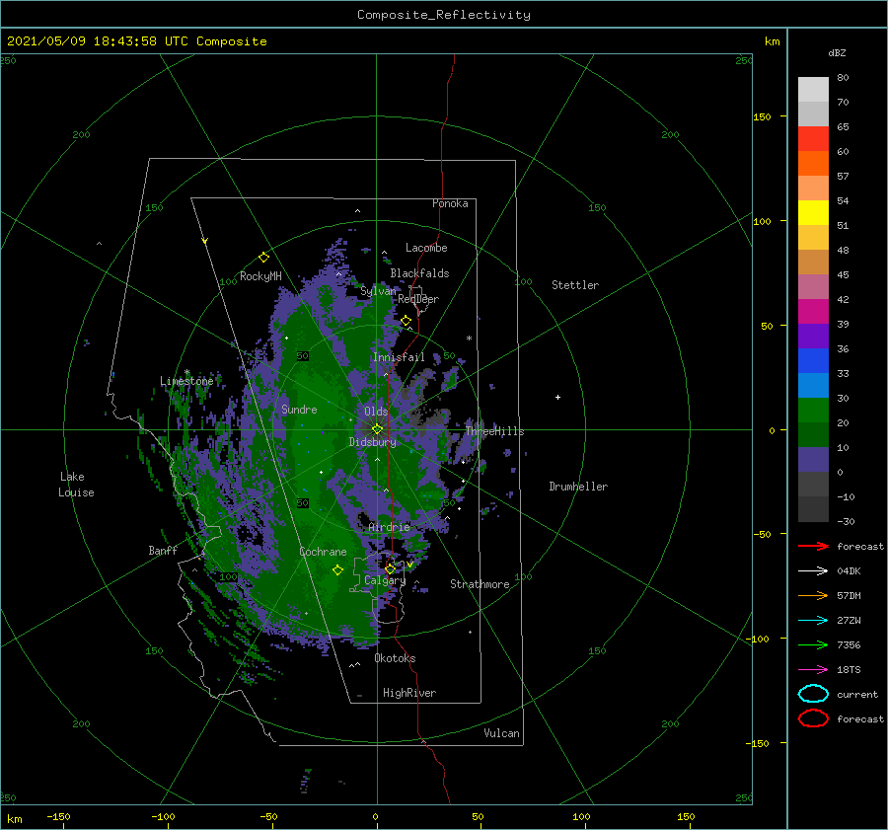Select yellow diamond marker under RedDeer label
This screenshot has height=830, width=888.
[407, 321]
